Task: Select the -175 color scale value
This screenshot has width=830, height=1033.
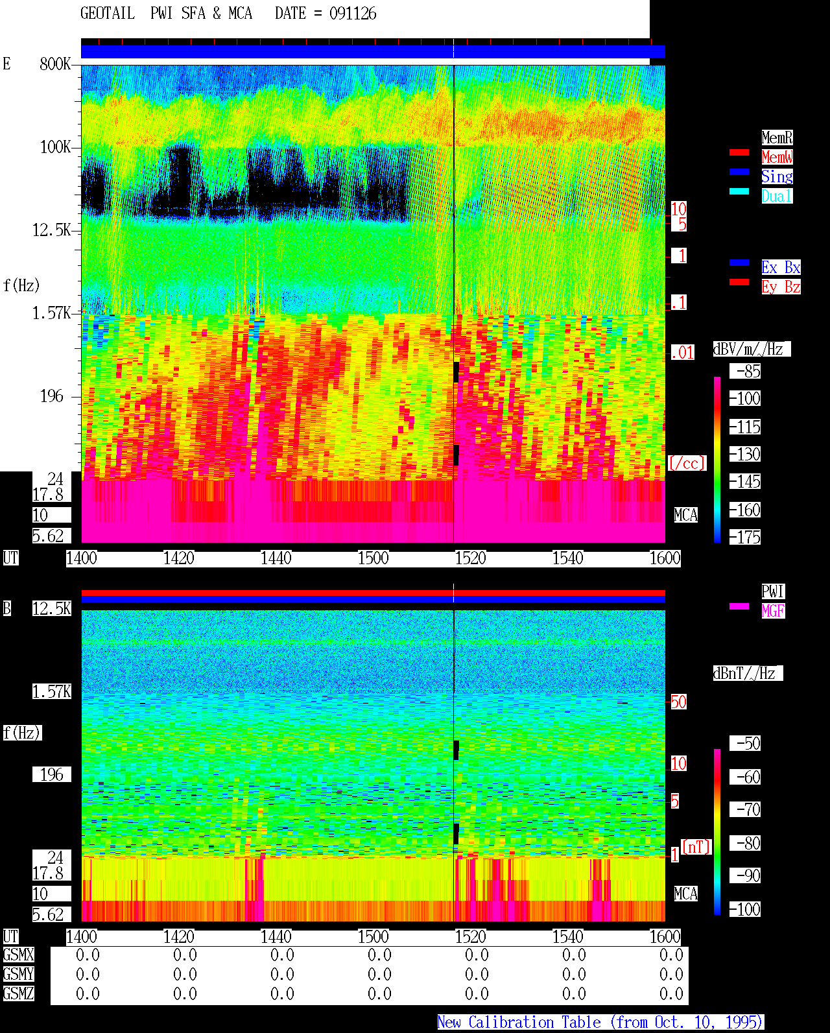Action: (745, 537)
